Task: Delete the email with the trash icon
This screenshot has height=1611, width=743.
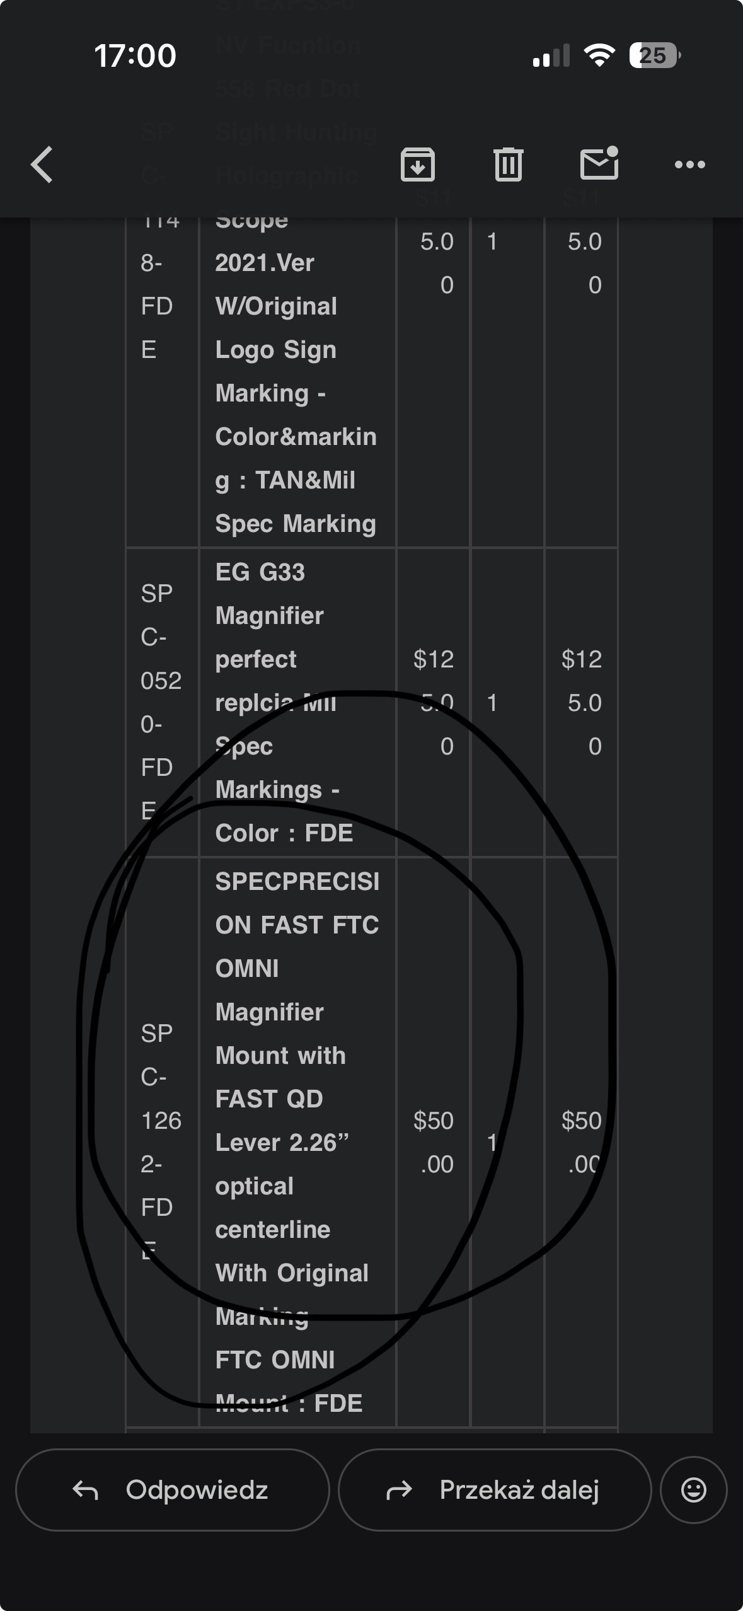Action: point(508,165)
